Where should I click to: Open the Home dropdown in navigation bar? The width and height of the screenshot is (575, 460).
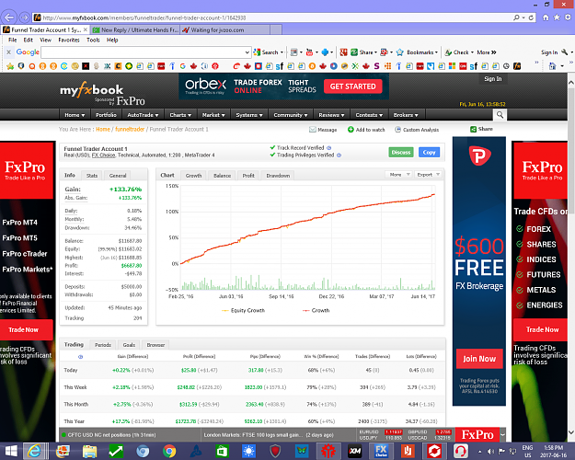click(75, 115)
